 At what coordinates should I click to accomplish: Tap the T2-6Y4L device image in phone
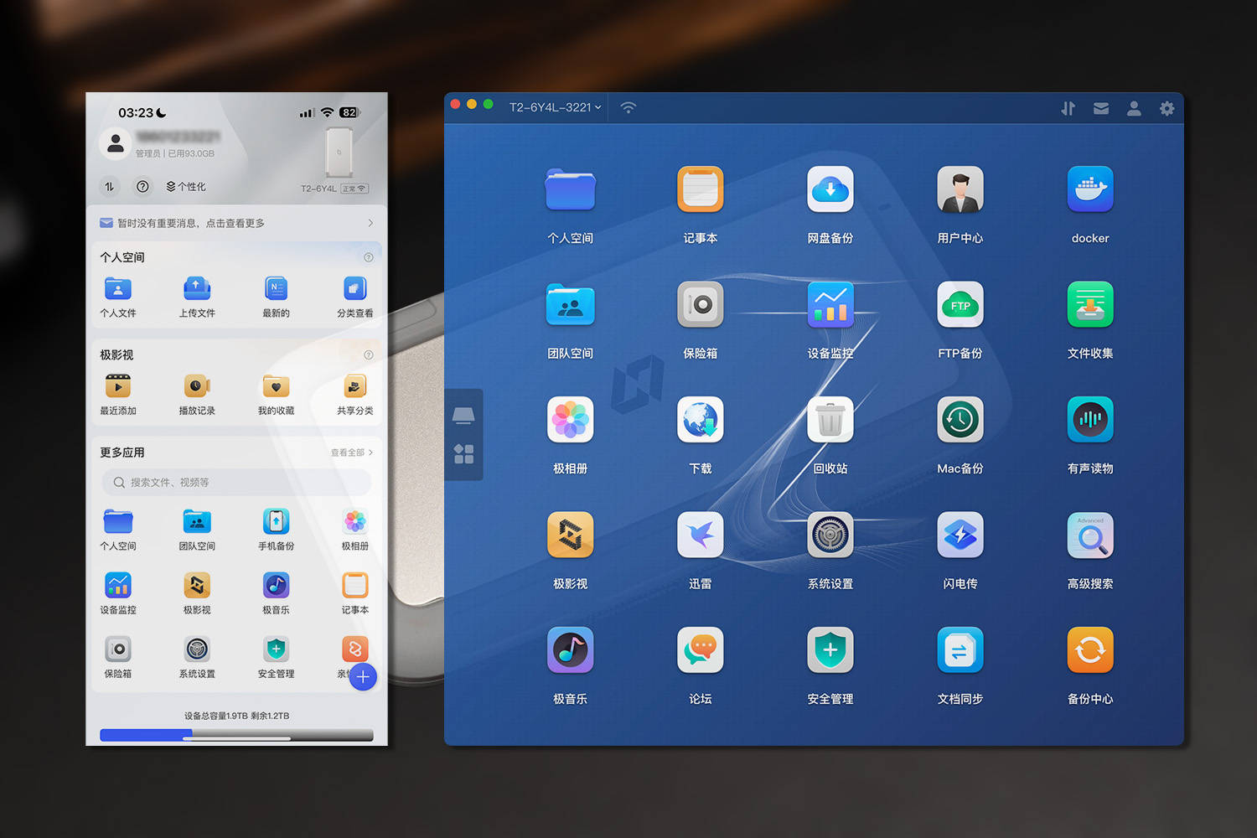click(339, 152)
